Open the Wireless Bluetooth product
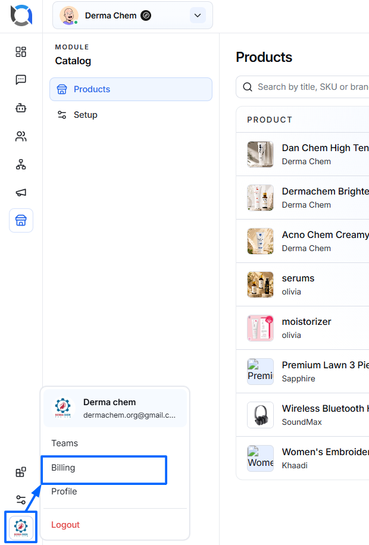 (302, 415)
